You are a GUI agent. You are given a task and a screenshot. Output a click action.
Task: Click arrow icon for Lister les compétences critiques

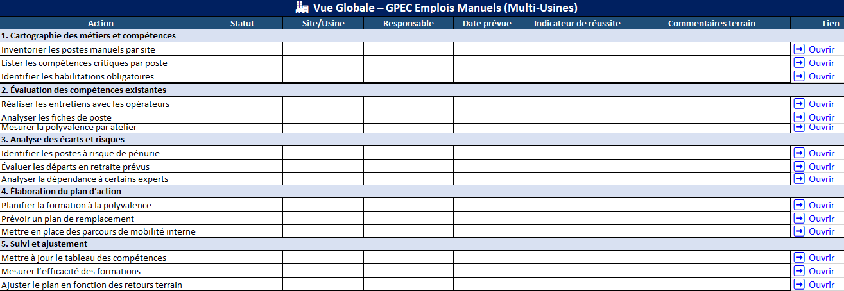click(799, 63)
